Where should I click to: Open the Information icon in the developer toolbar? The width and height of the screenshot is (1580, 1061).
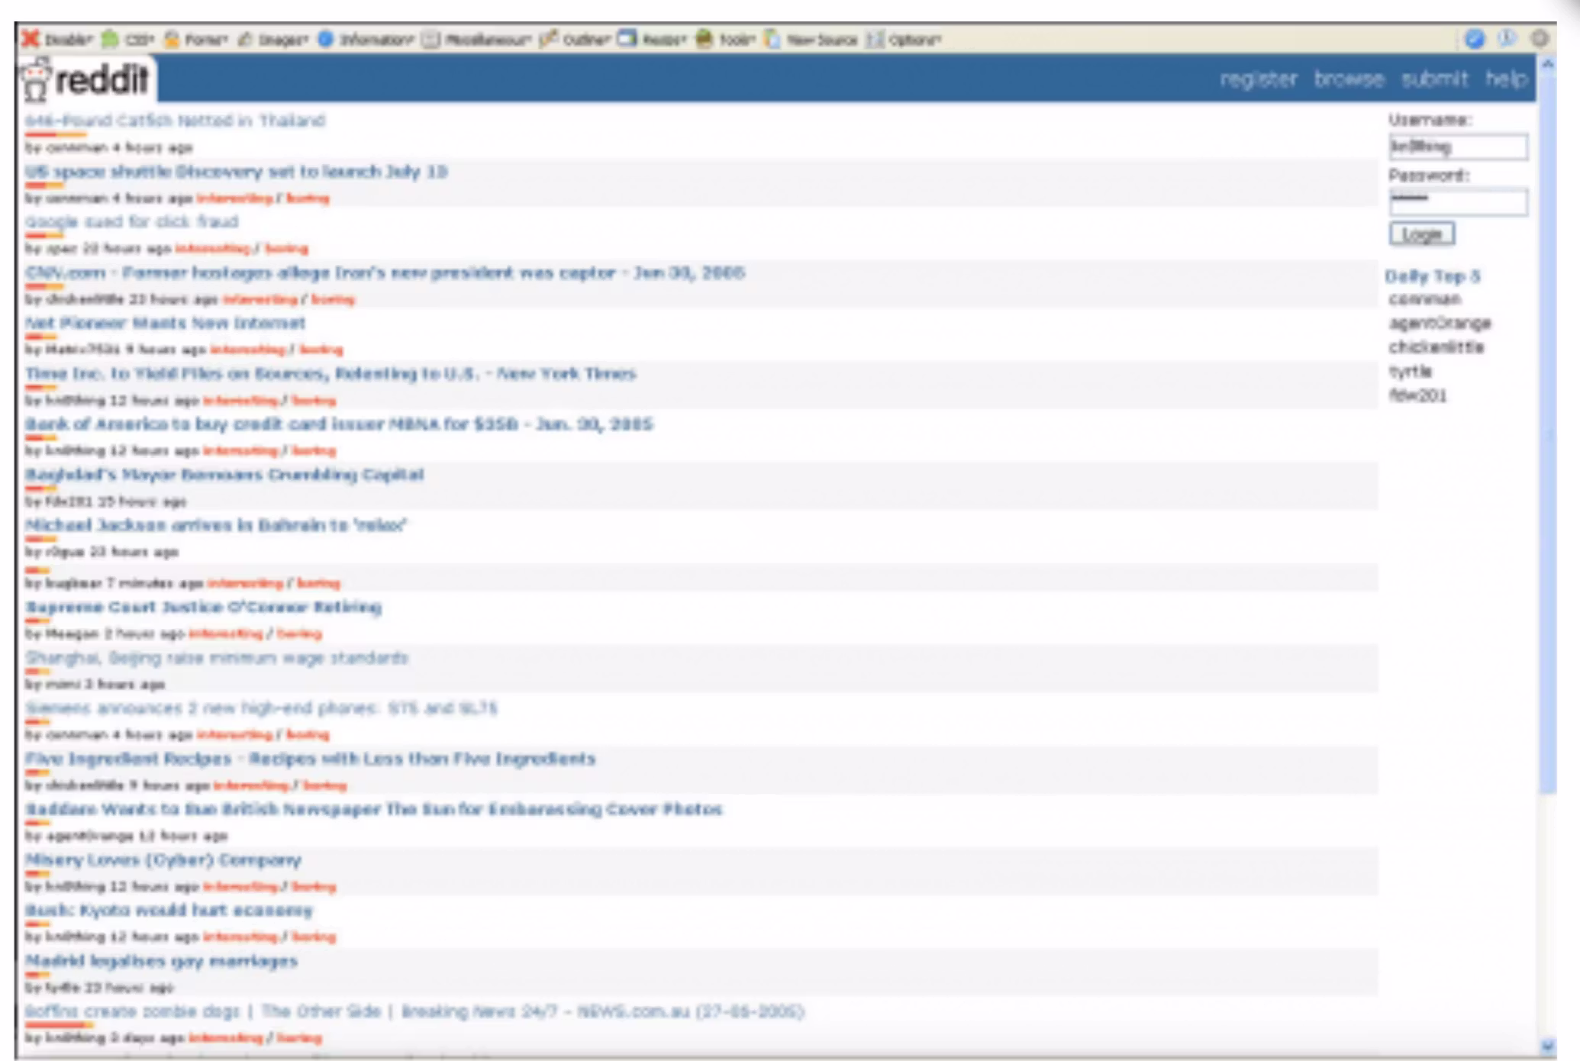tap(327, 39)
